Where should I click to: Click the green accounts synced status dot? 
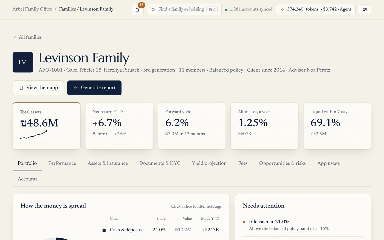226,10
